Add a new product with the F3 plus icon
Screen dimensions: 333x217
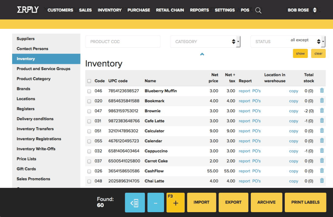point(175,202)
